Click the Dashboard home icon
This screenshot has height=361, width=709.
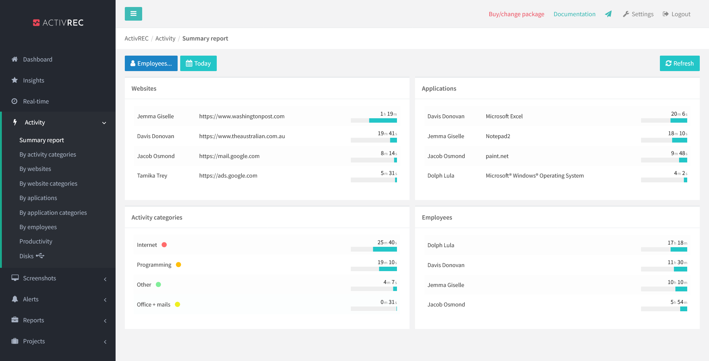[15, 59]
